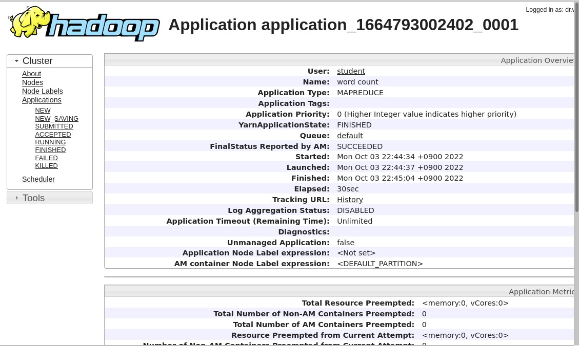Image resolution: width=579 pixels, height=346 pixels.
Task: Go to Applications list
Action: coord(42,100)
